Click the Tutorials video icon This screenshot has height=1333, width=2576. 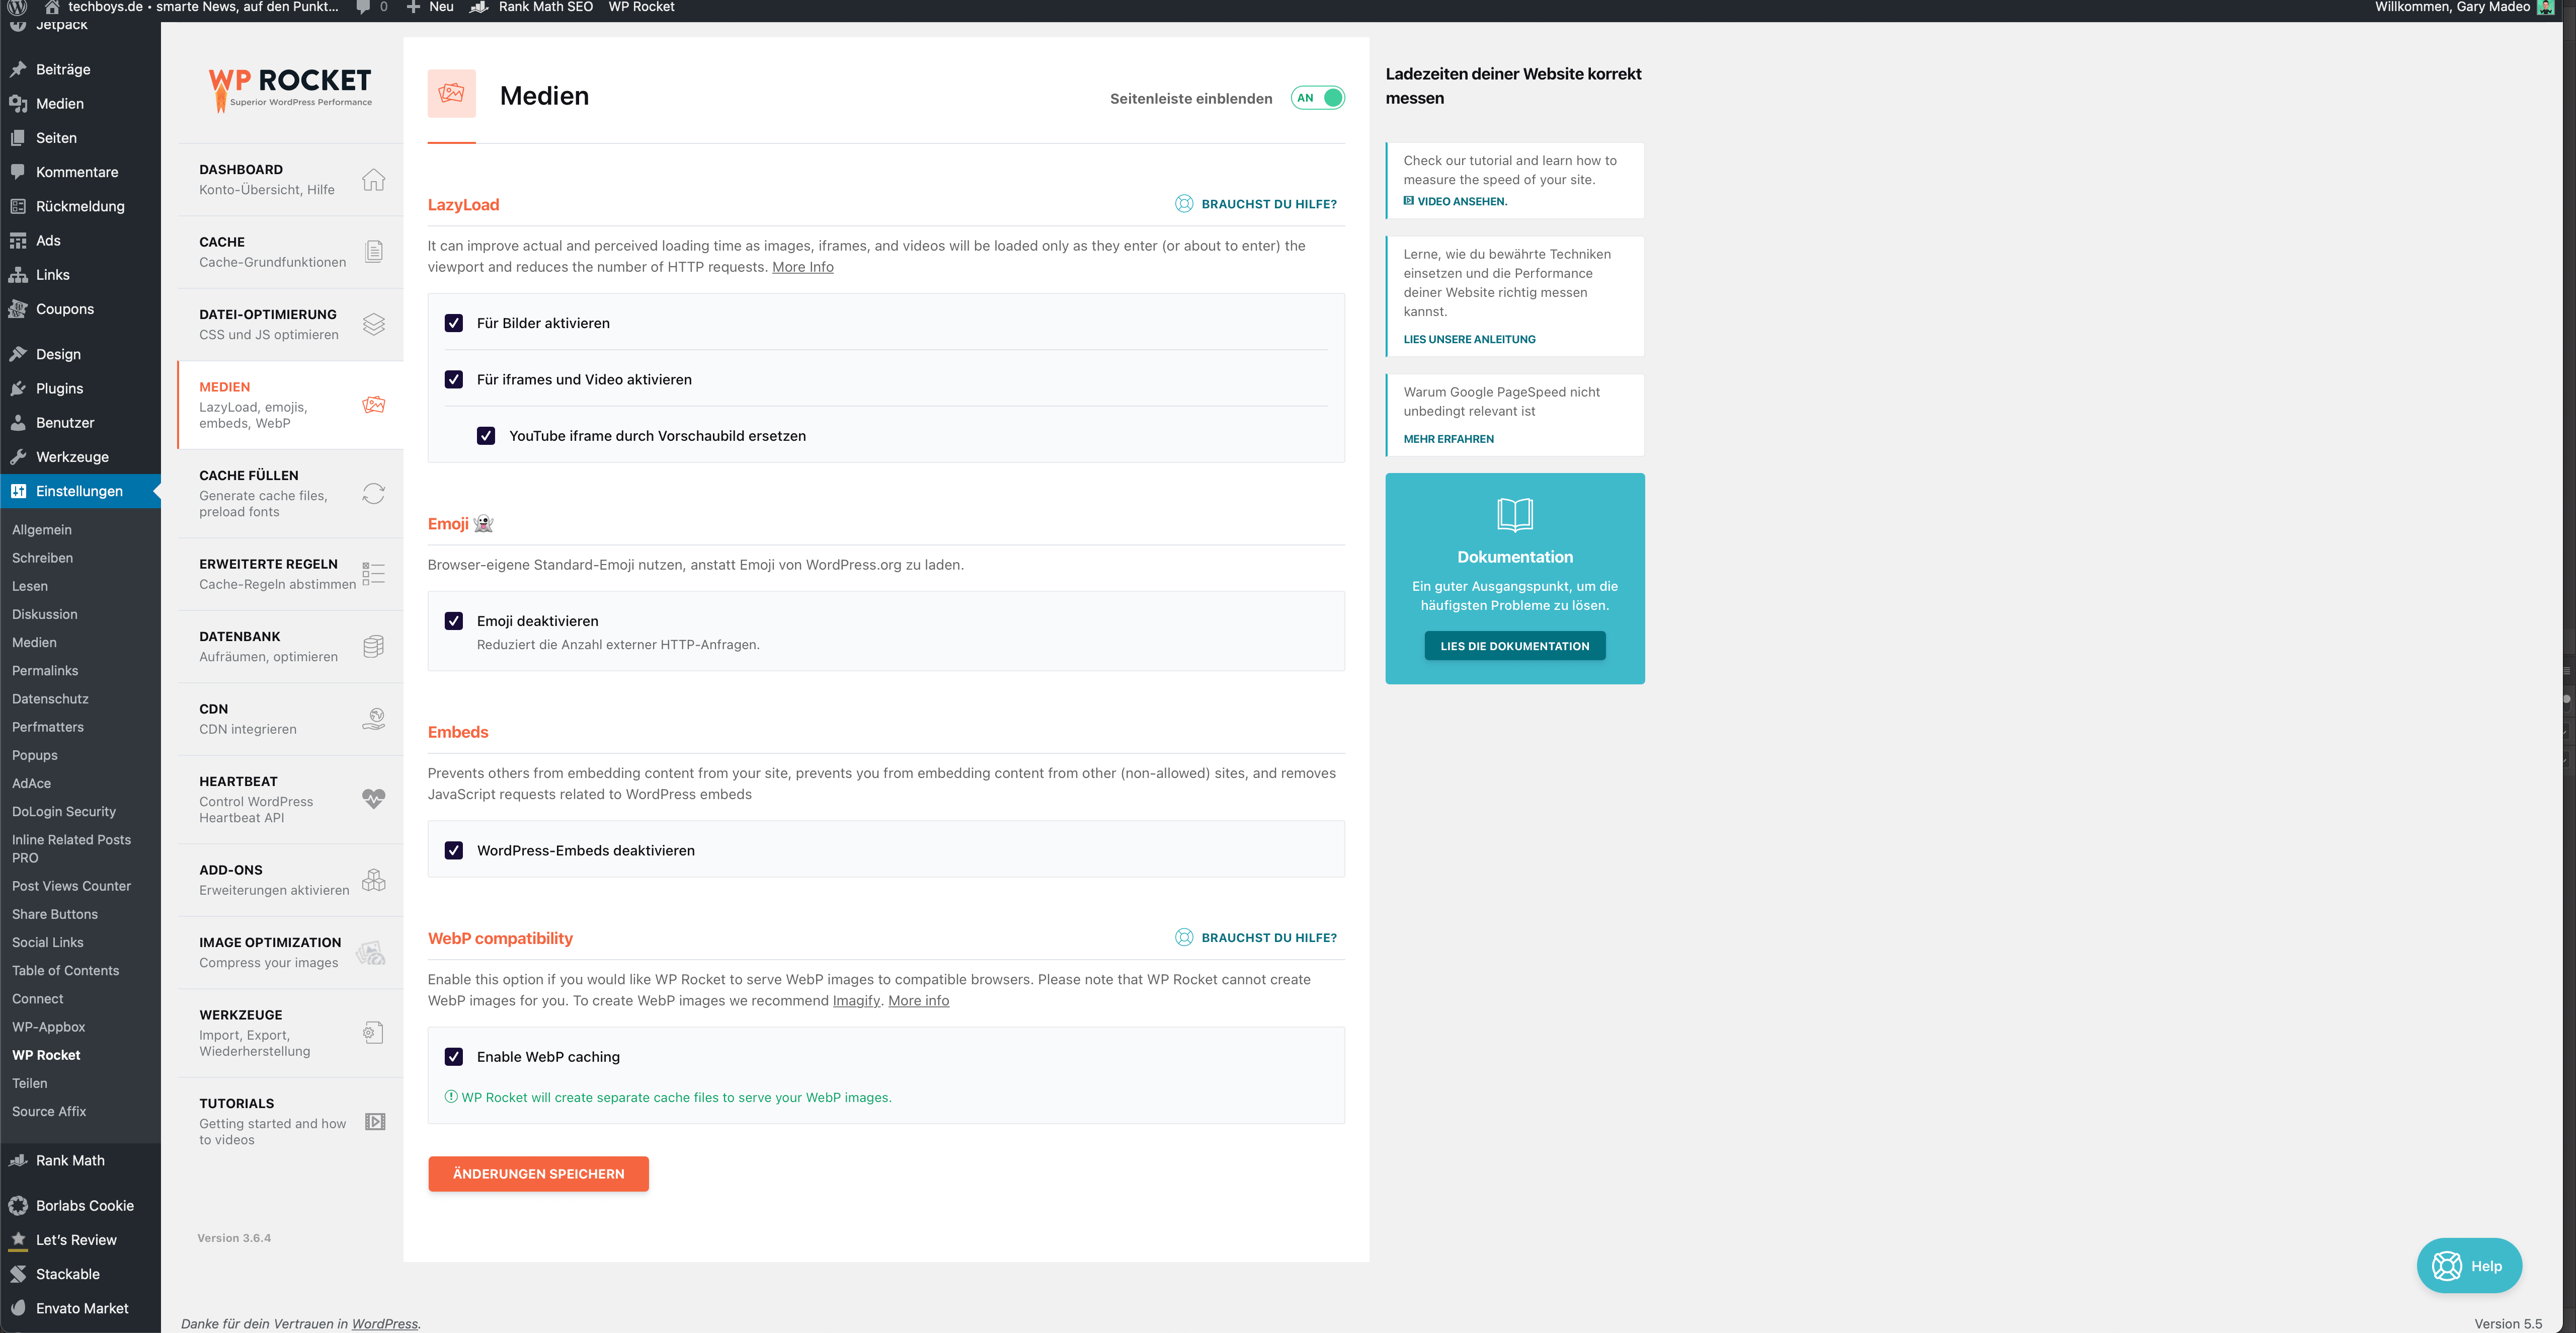pos(375,1121)
